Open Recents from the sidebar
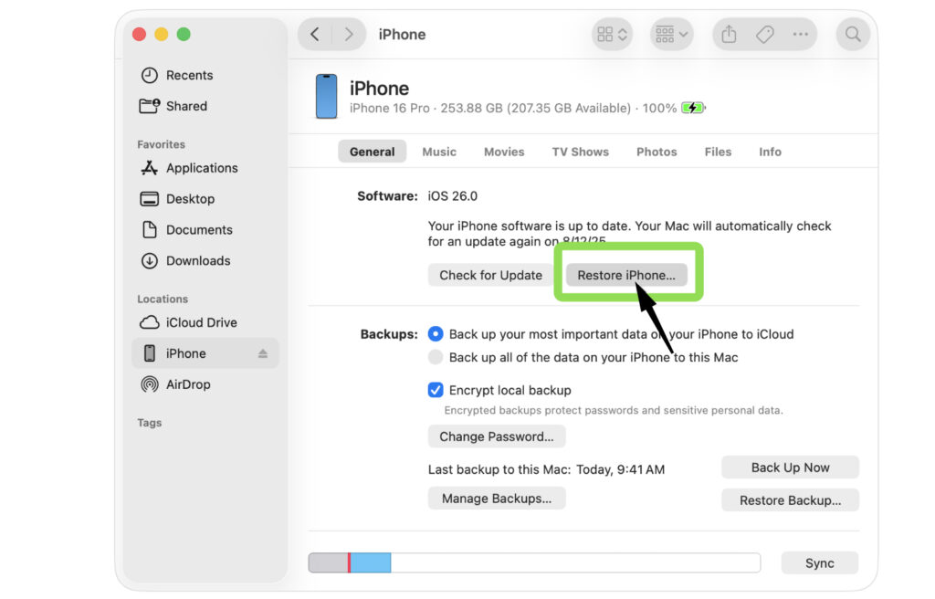This screenshot has width=935, height=599. point(188,75)
